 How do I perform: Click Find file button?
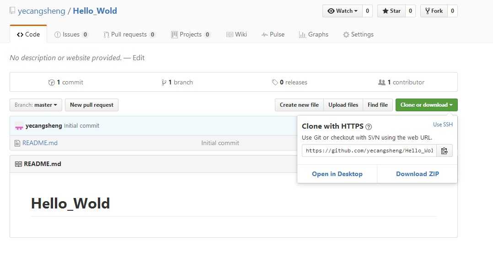[x=378, y=105]
